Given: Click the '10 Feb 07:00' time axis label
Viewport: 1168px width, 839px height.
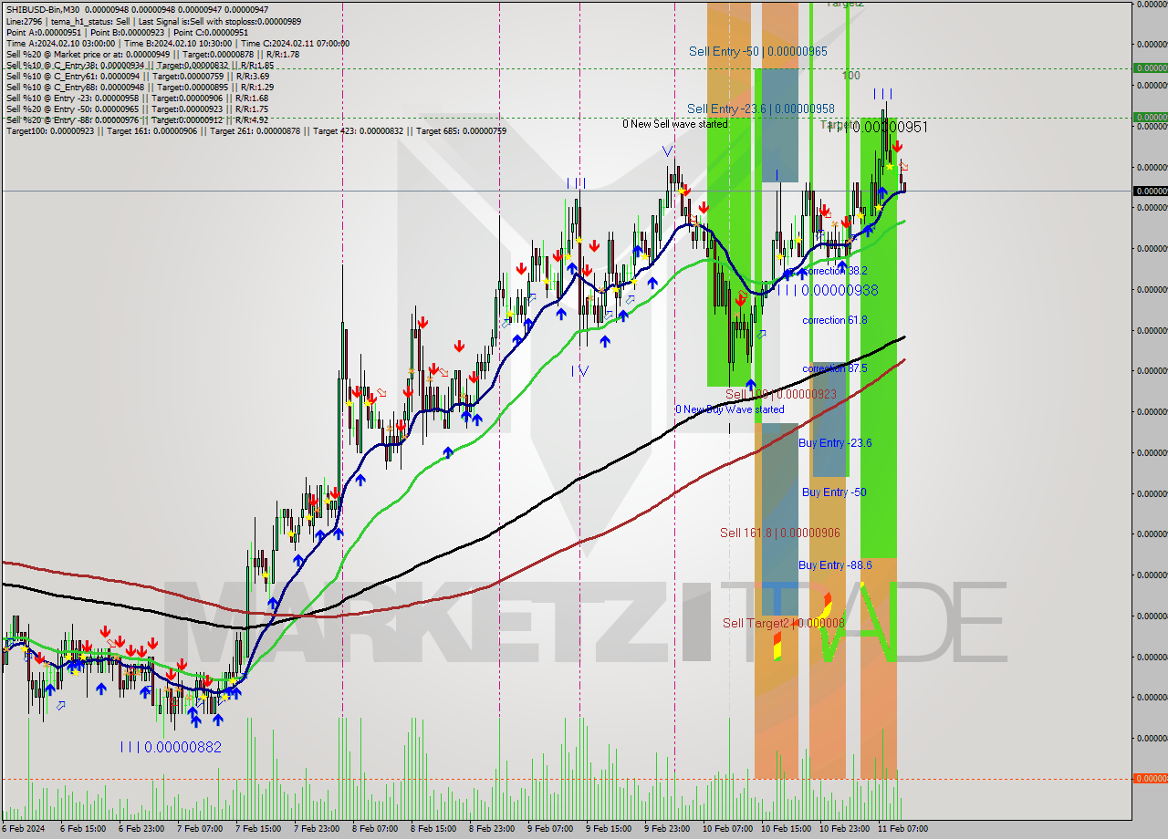Looking at the screenshot, I should coord(728,829).
